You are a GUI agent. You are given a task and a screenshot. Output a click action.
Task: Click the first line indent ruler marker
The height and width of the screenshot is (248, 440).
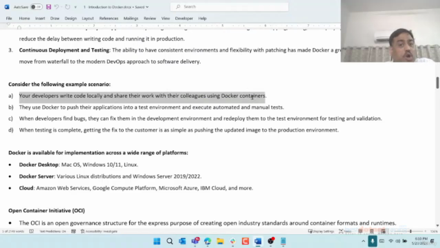8,25
